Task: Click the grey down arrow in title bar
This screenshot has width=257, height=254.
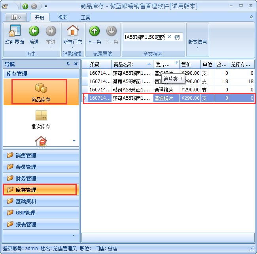Action: tap(34, 6)
